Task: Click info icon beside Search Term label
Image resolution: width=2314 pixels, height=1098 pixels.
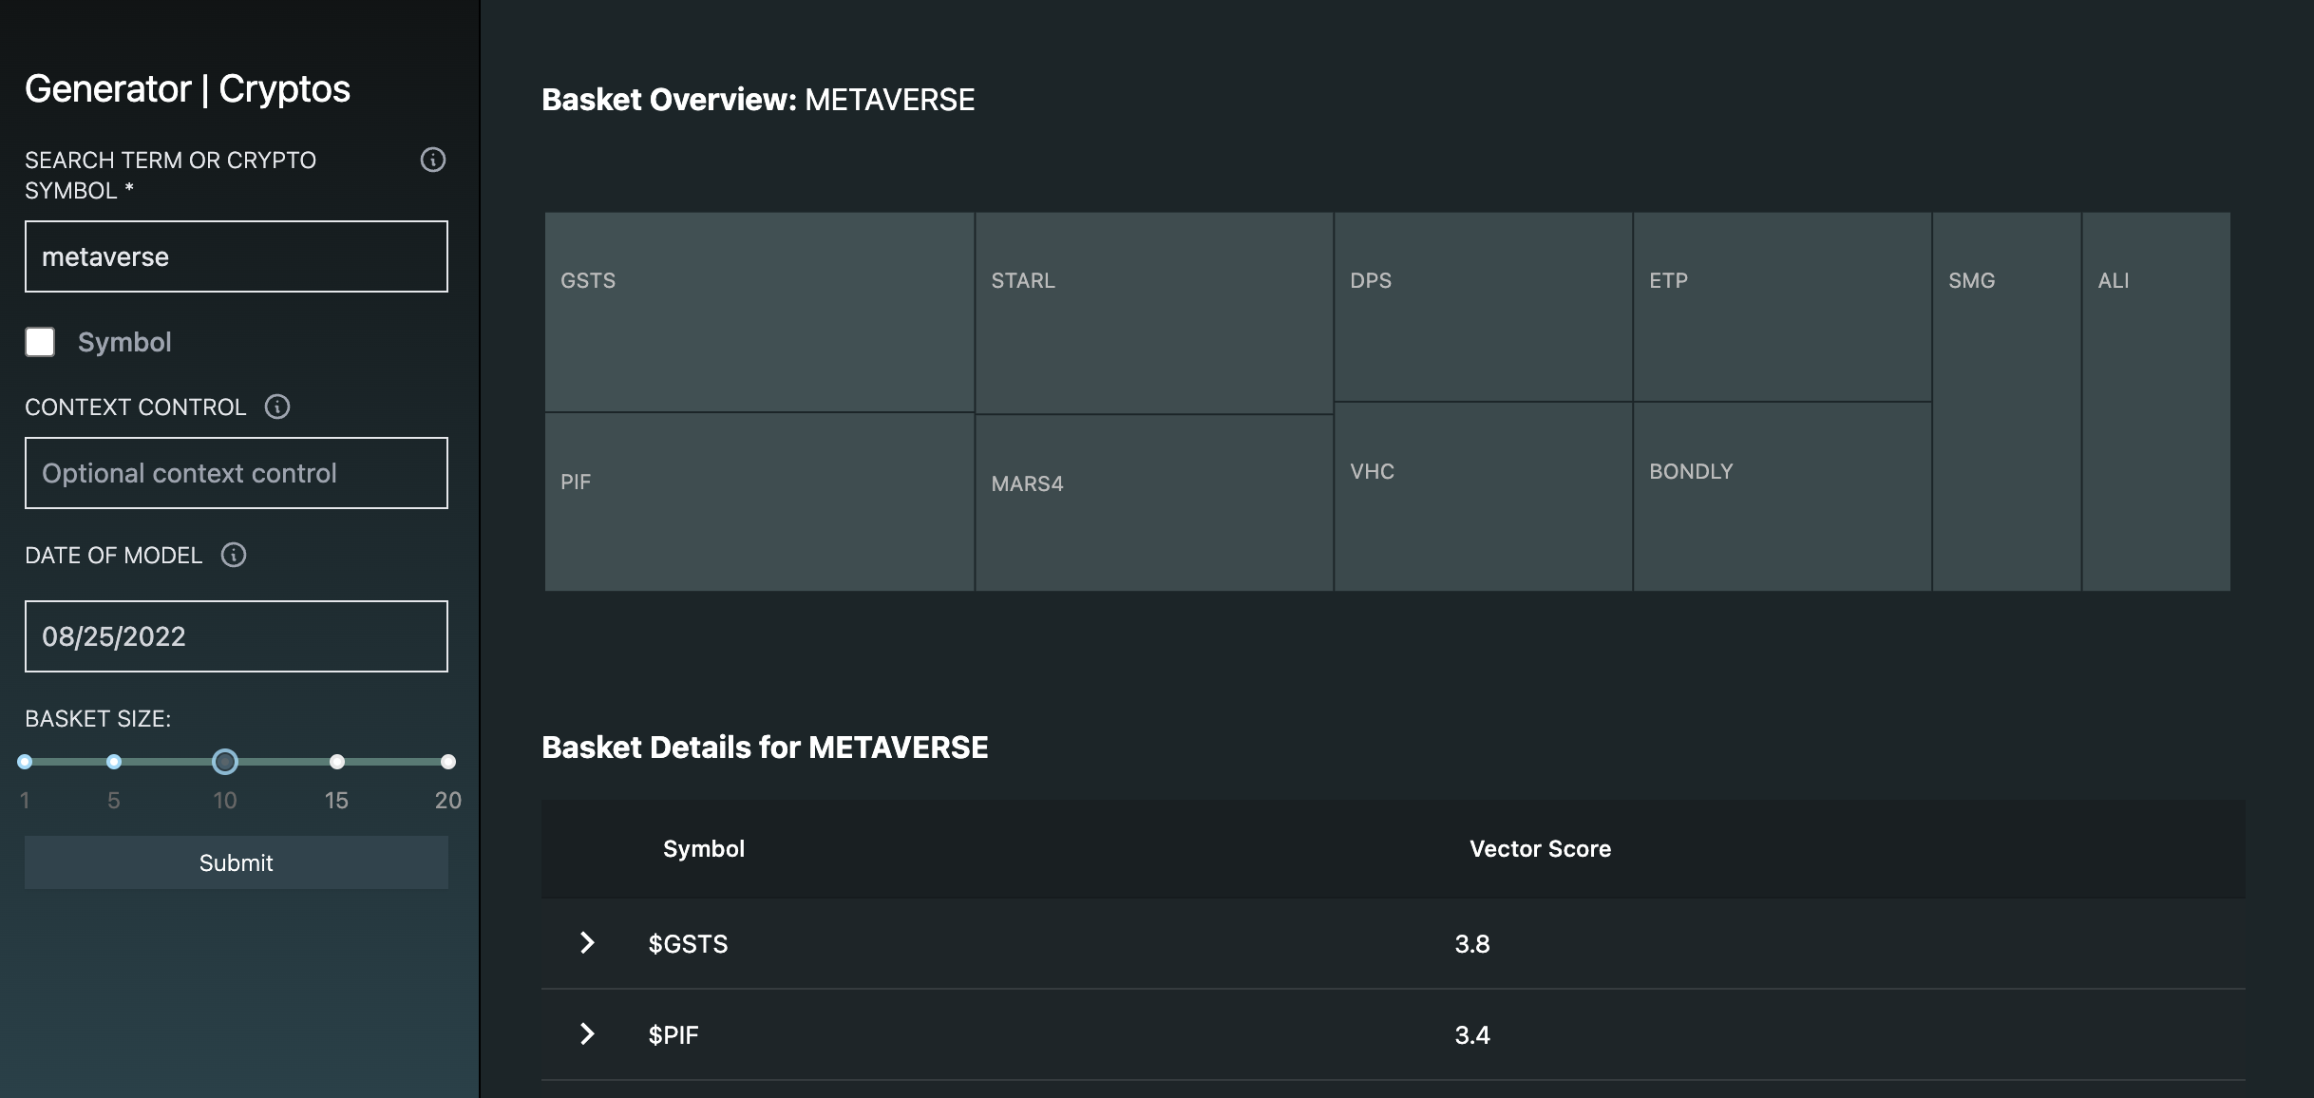Action: (x=432, y=161)
